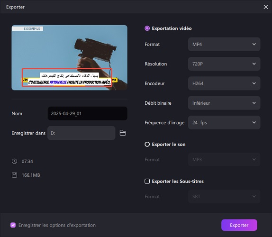Viewport: 272px width, 237px height.
Task: Click the clock duration icon beside 07:34
Action: [x=14, y=161]
